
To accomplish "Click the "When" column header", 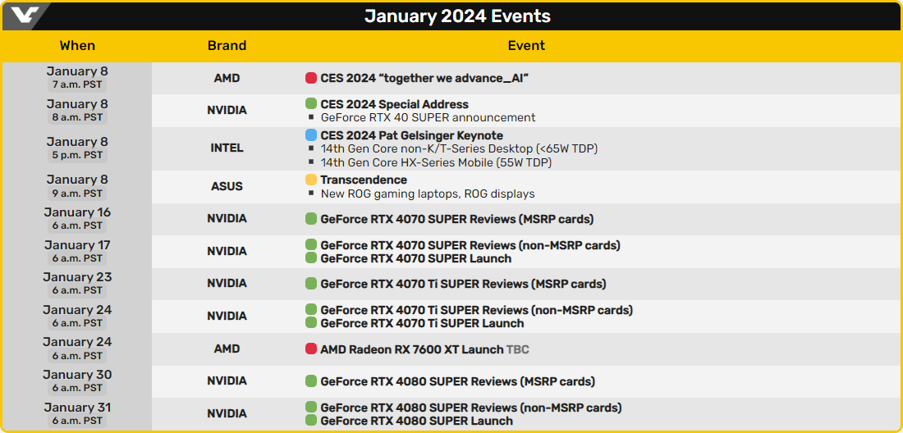I will tap(77, 45).
